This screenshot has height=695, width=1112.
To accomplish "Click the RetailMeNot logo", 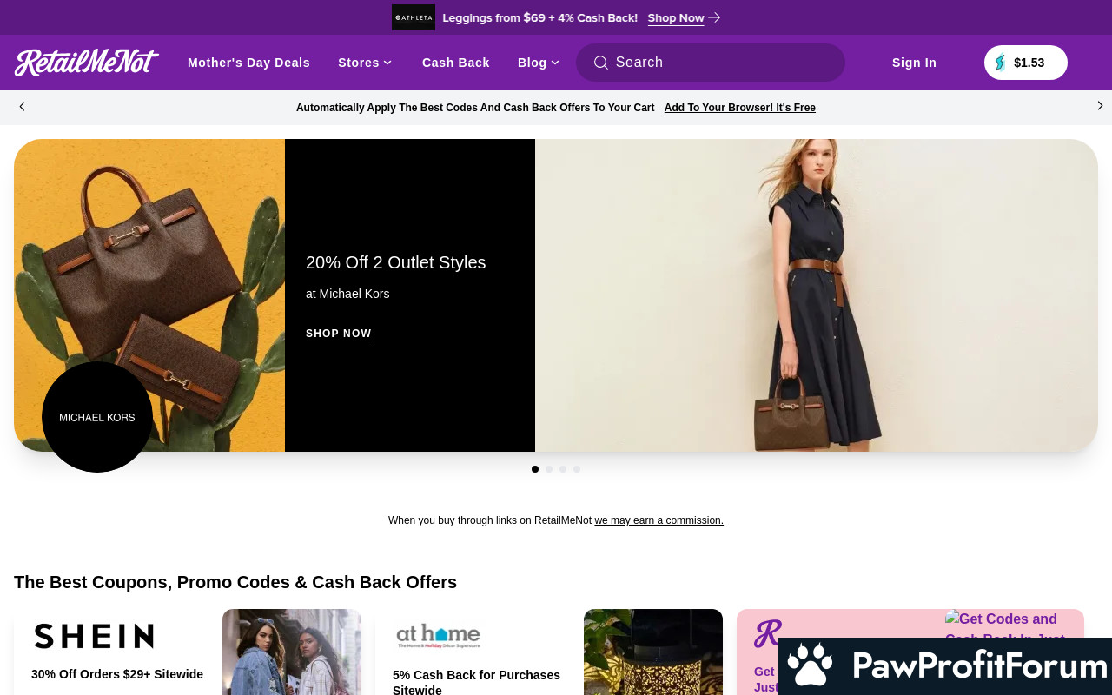I will click(x=86, y=63).
